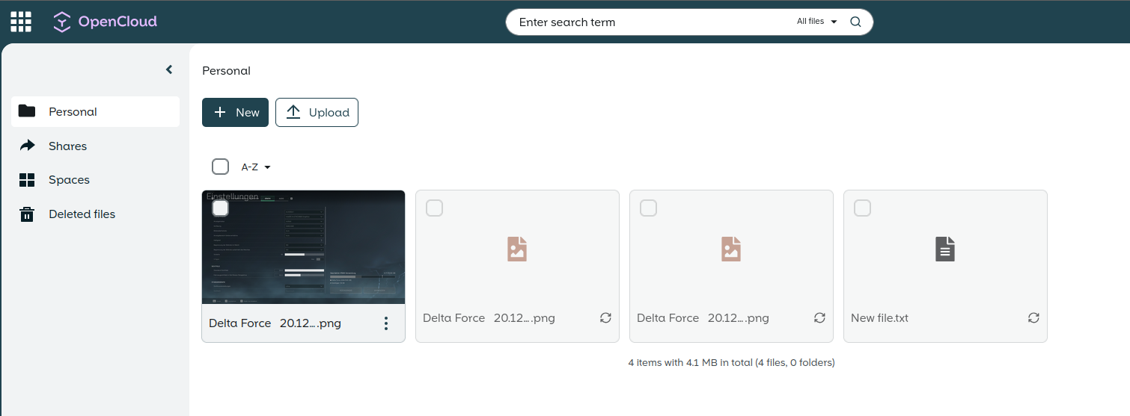Screen dimensions: 1130x416
Task: Tick checkbox on the second Delta Force card
Action: pyautogui.click(x=434, y=208)
